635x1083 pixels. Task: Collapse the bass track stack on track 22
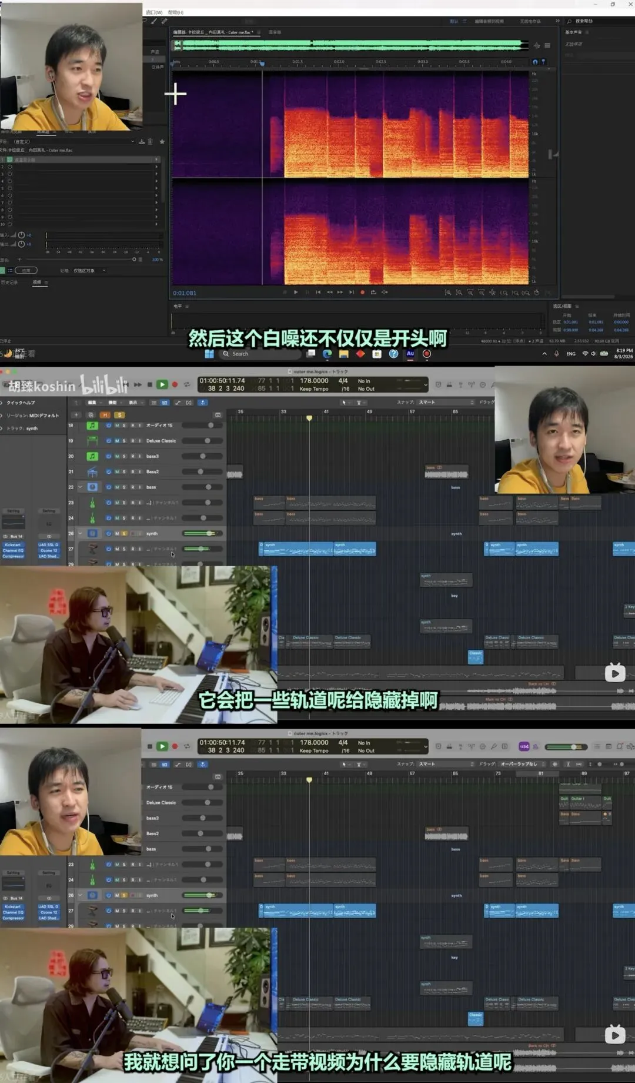[x=80, y=487]
